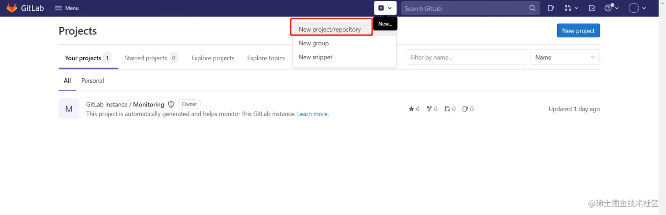Click the blue New project button
666x215 pixels.
tap(578, 31)
